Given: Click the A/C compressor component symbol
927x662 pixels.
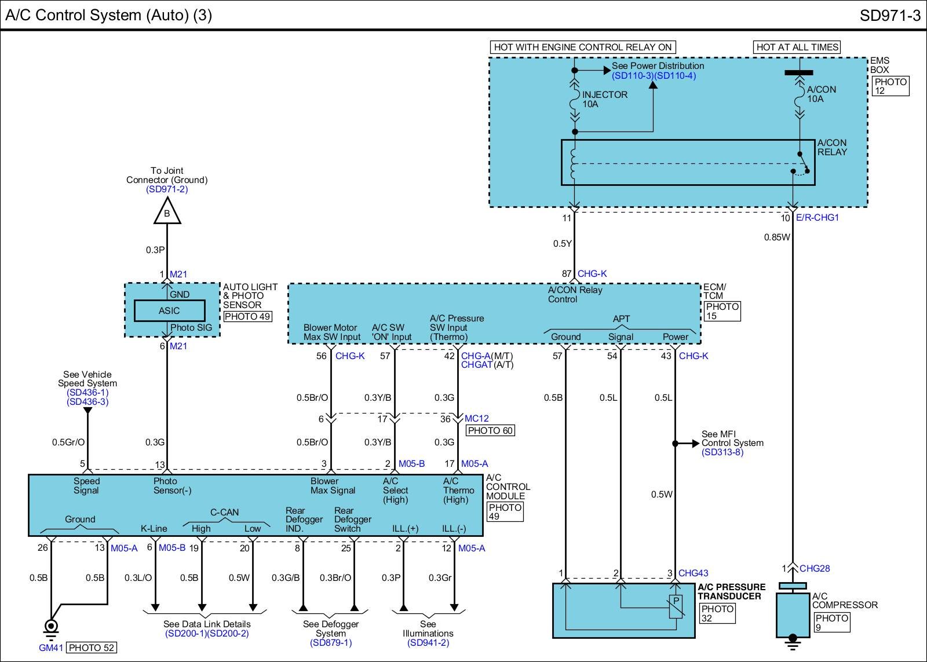Looking at the screenshot, I should click(793, 614).
